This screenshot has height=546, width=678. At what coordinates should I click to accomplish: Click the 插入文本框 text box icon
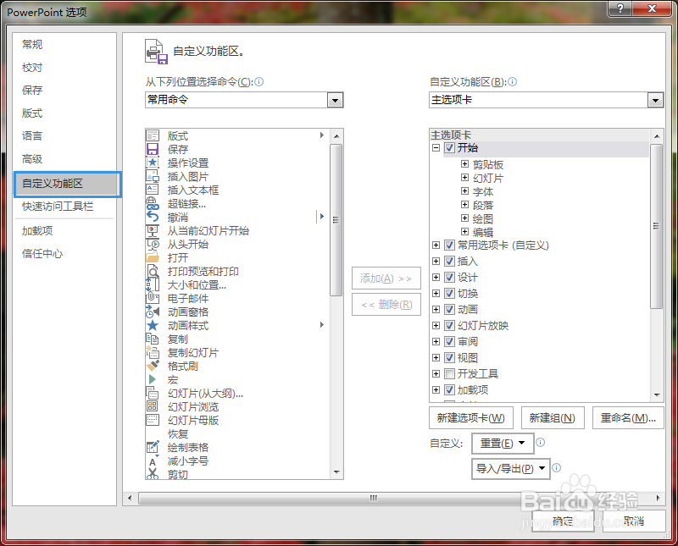click(x=153, y=190)
